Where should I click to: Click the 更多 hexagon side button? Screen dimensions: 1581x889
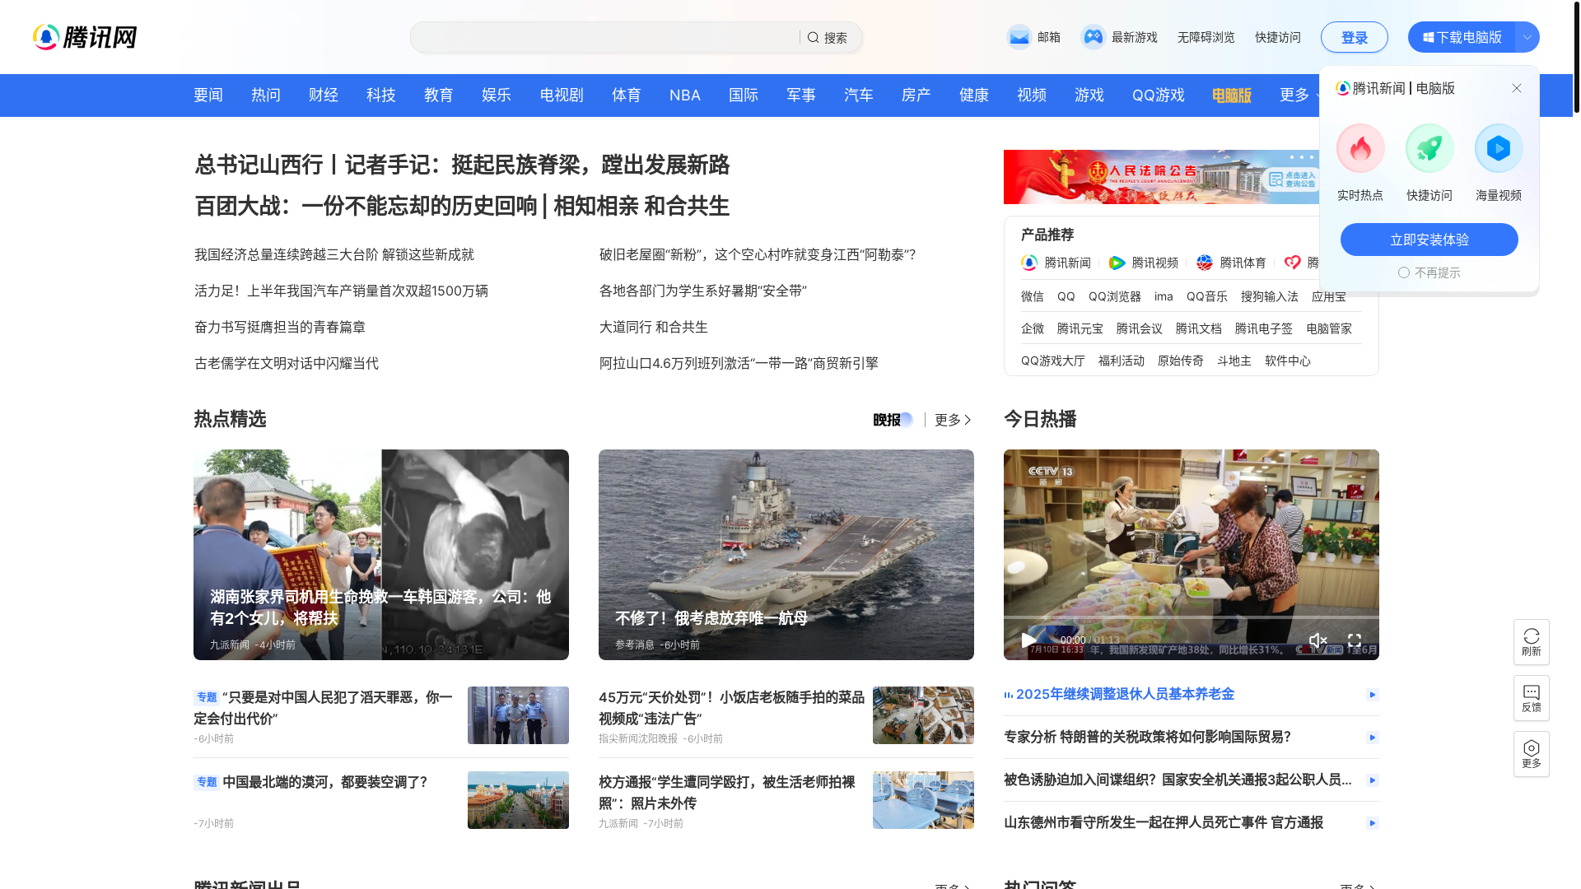[x=1532, y=754]
